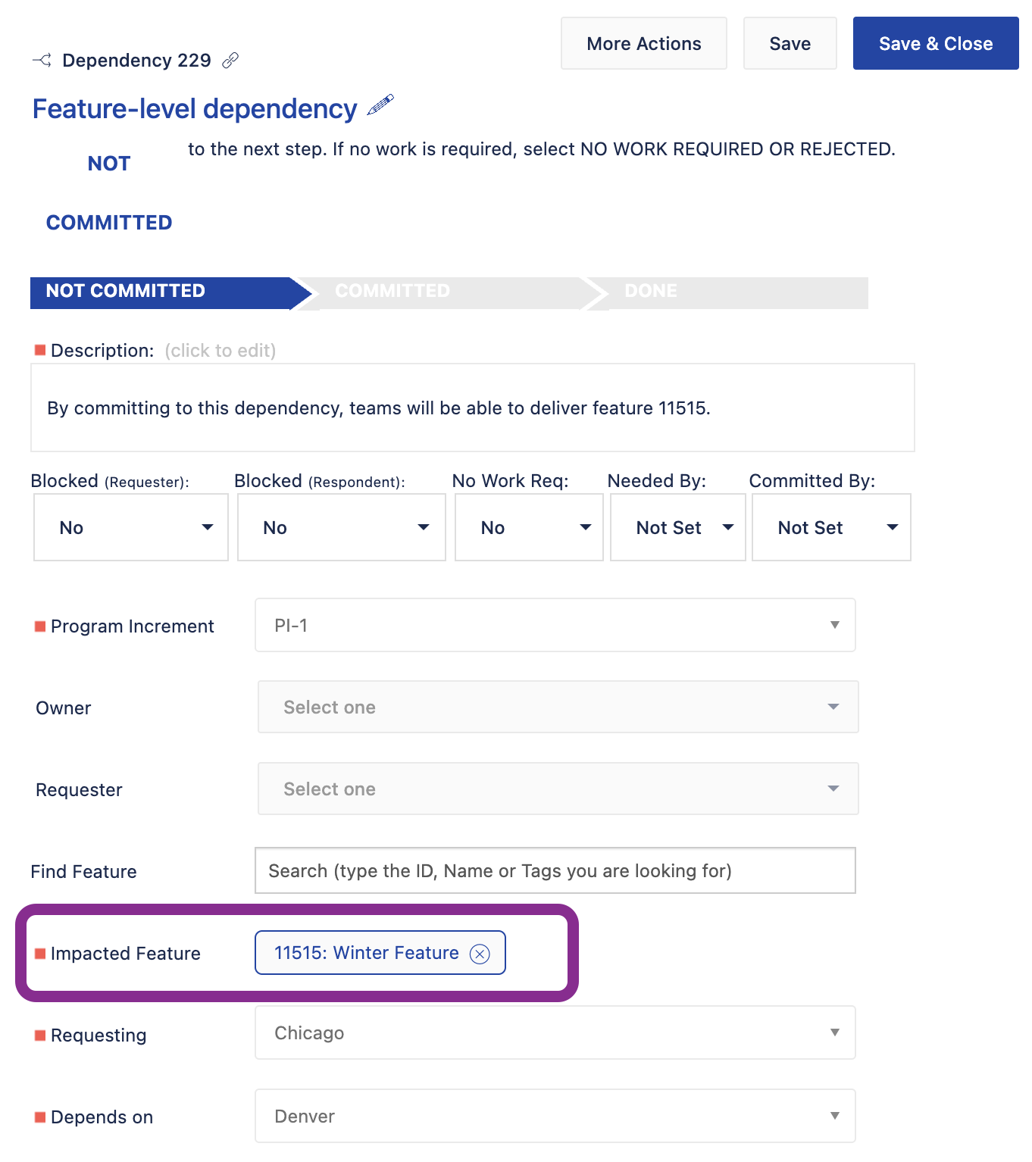Open the Owner select dropdown
The image size is (1032, 1162).
[558, 708]
